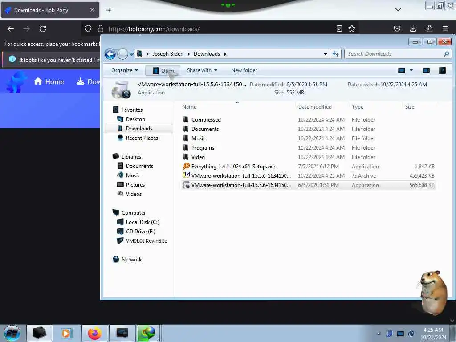Image resolution: width=456 pixels, height=342 pixels.
Task: Click the Windows Start button
Action: click(12, 333)
